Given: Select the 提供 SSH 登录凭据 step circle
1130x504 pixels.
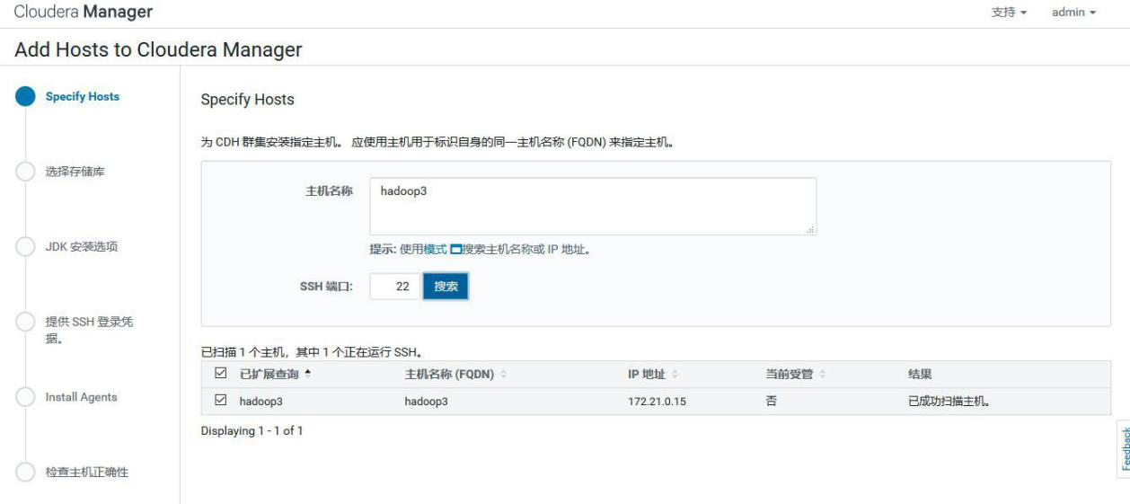Looking at the screenshot, I should 26,323.
